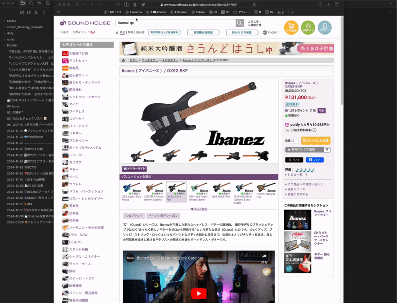Open the レビュー数：4 reviews link

coord(297,175)
